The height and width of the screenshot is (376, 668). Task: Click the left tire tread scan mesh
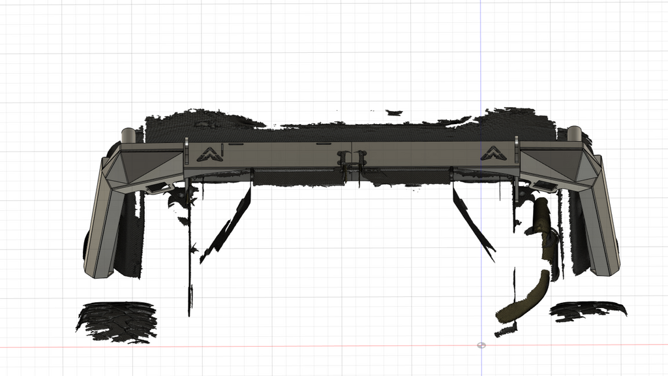coord(117,321)
